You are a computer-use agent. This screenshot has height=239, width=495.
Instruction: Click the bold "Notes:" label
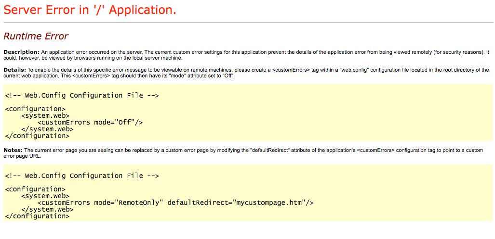pos(13,151)
